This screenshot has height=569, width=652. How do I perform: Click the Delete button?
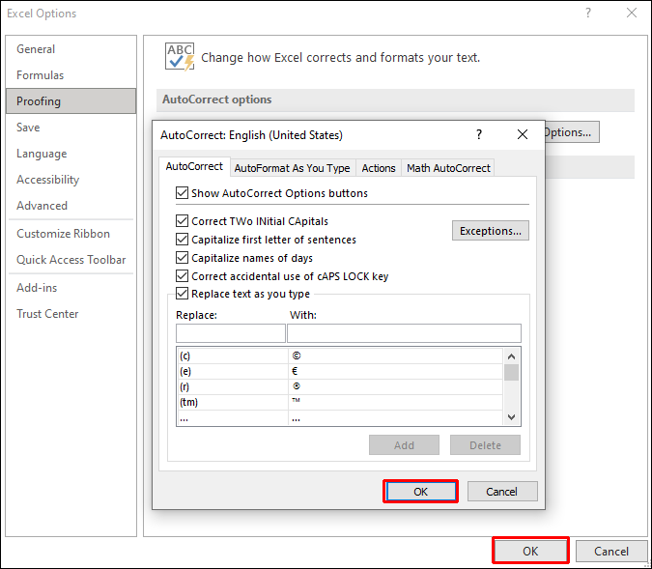(x=485, y=445)
